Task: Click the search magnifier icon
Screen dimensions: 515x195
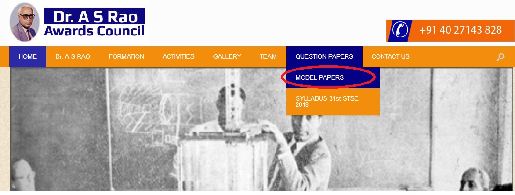Action: point(500,57)
